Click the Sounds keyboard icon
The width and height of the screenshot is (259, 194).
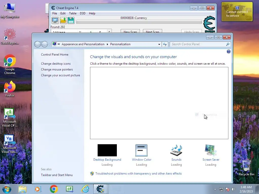(176, 150)
